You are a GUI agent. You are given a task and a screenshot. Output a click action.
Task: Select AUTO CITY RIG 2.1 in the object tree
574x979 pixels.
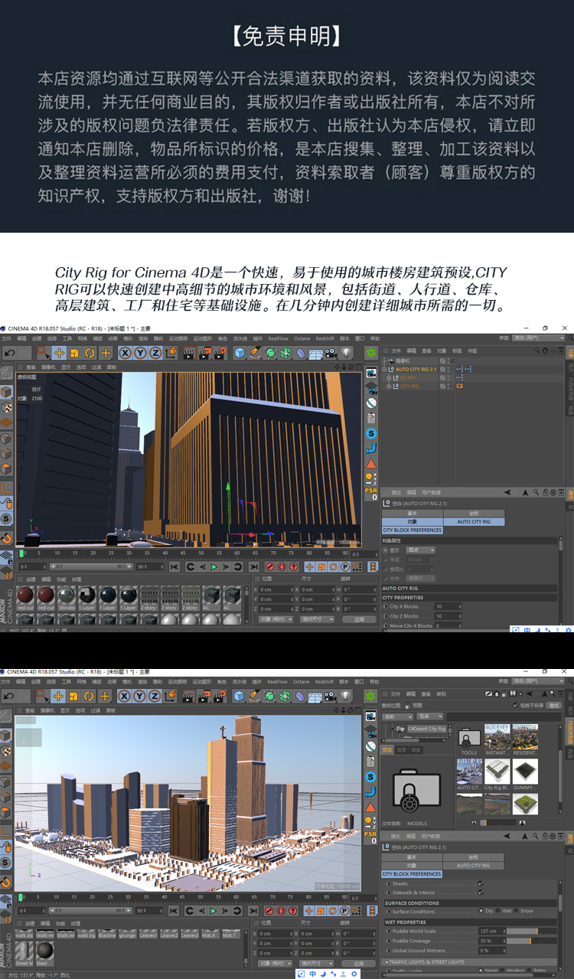point(416,370)
